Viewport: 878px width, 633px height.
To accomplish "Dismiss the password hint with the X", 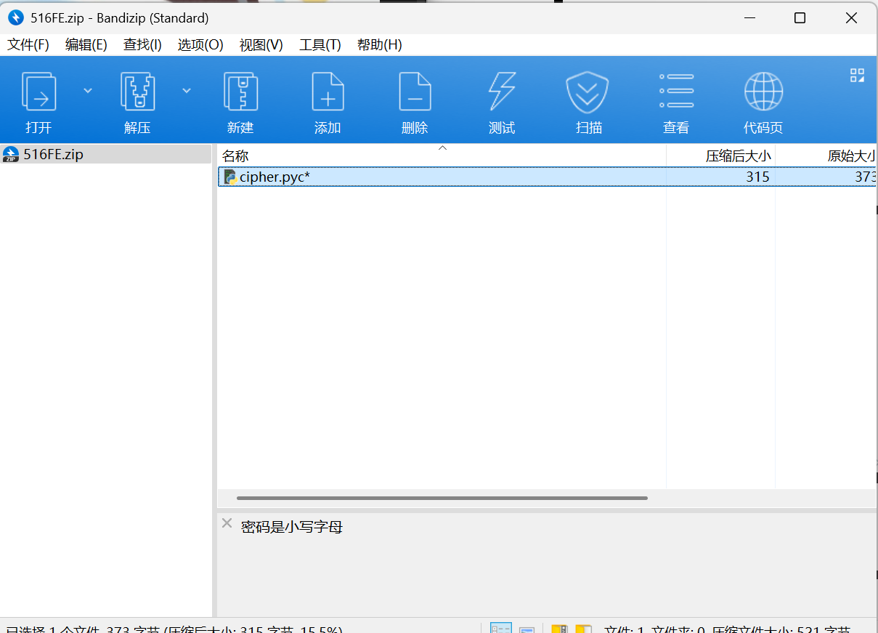I will (227, 523).
